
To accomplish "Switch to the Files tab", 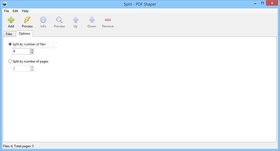I will pyautogui.click(x=9, y=34).
